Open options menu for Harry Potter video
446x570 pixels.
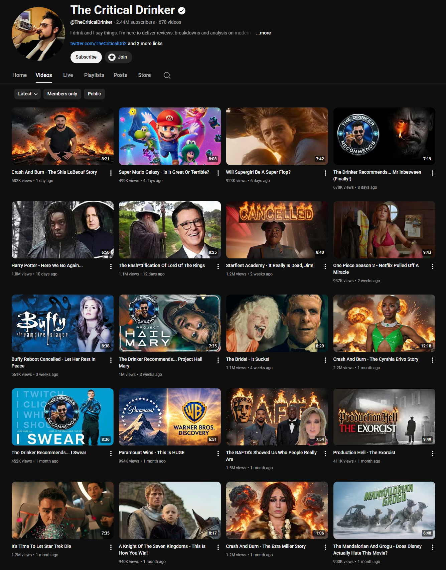111,266
